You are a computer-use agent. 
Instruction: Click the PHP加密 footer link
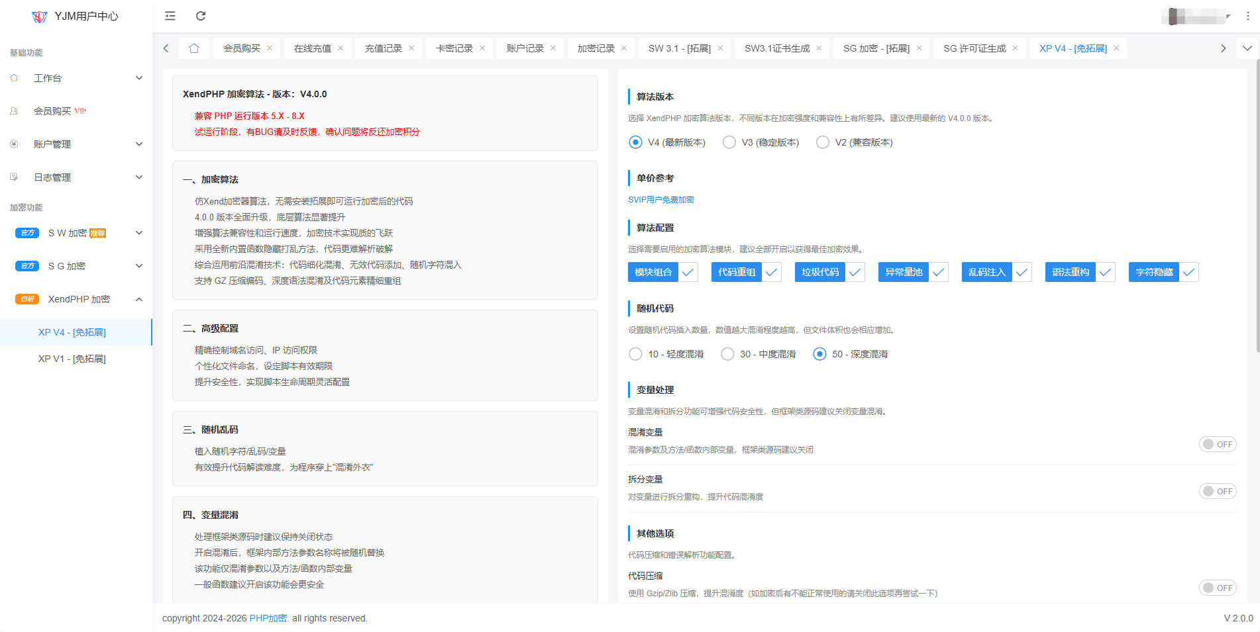pos(268,618)
